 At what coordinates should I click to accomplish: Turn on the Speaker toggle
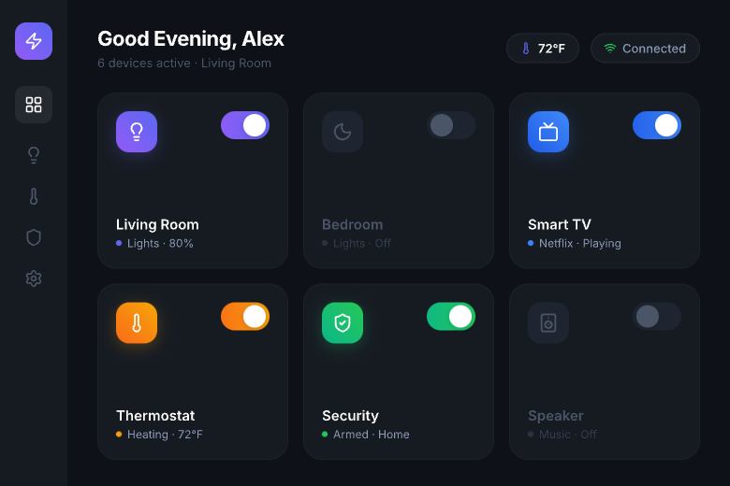click(x=657, y=317)
